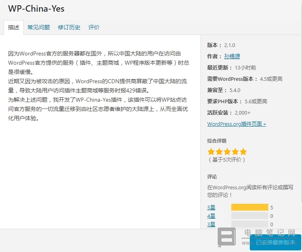Viewport: 302px width, 252px height.
Task: Click the （基于5次评价） text
Action: (227, 160)
